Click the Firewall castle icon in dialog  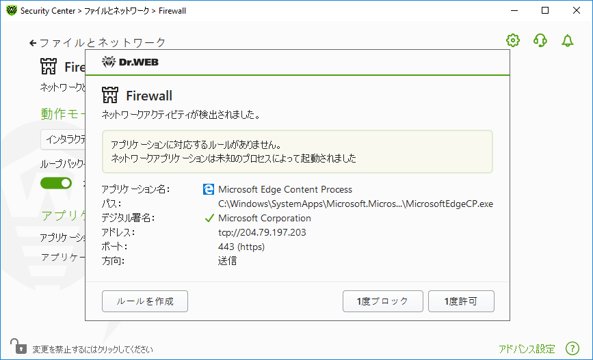[x=110, y=95]
